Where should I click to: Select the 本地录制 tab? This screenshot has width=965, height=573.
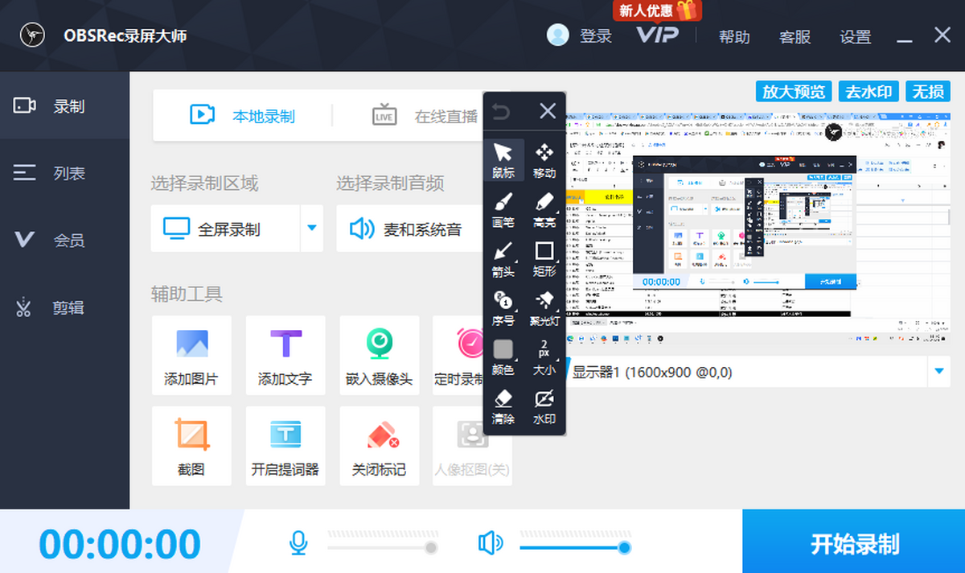pyautogui.click(x=242, y=116)
